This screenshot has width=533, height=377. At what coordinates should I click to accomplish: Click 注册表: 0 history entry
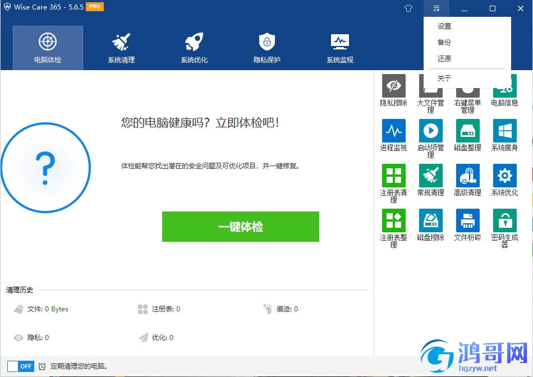[x=159, y=309]
